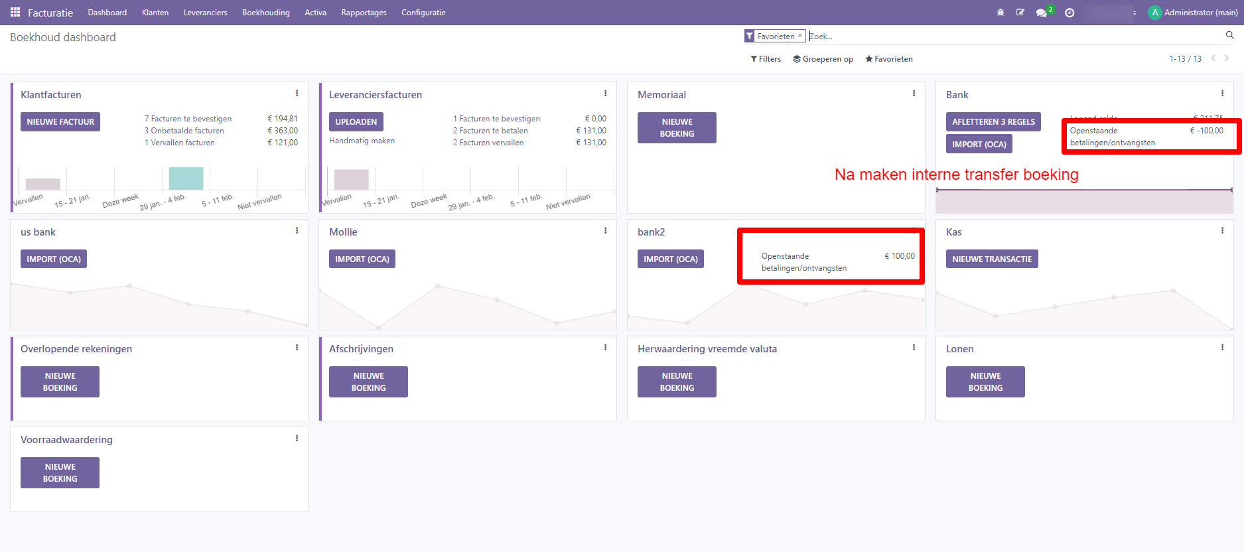
Task: Open Administrator user menu
Action: 1193,13
